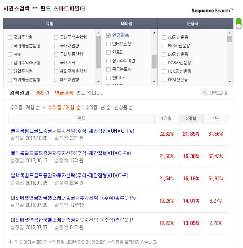243x248 pixels.
Task: Tick the 국내채권형 checkbox
Action: [x=56, y=46]
